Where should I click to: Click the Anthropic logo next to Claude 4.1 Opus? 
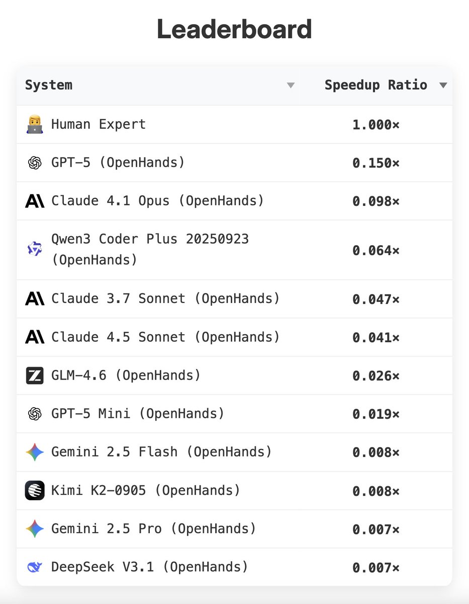35,201
